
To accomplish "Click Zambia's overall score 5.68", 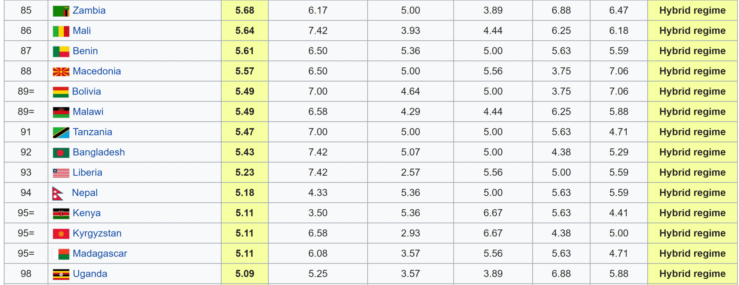I will [x=245, y=10].
